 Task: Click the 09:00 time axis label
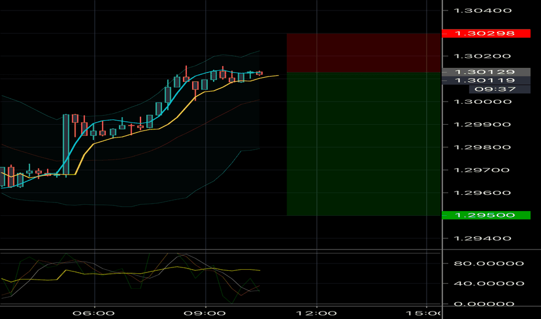click(x=204, y=313)
